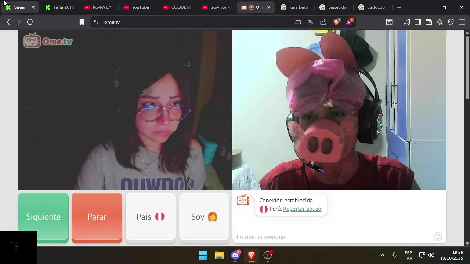Click the install app icon in address bar
Viewport: 470px width, 264px height.
(x=298, y=22)
